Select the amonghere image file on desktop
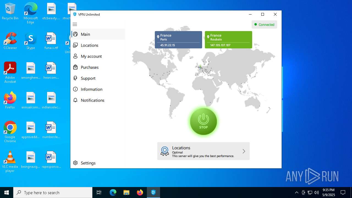The image size is (352, 198). pos(31,71)
